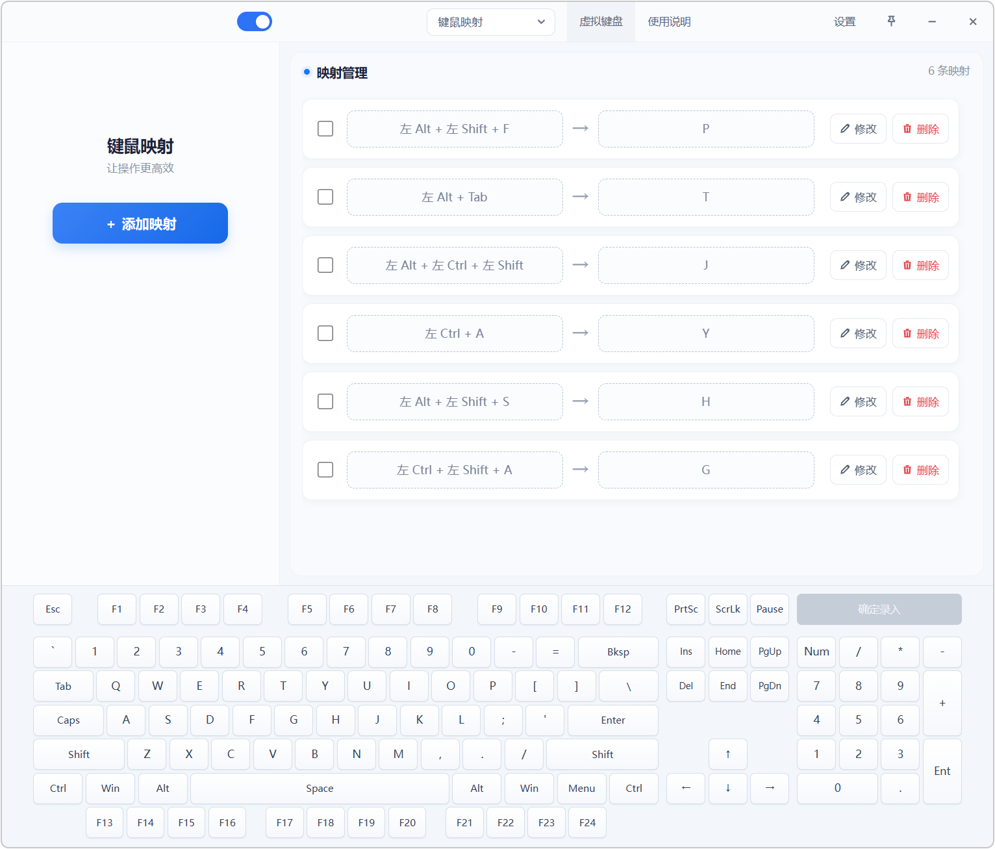Screen dimensions: 995x849
Task: Open the 使用说明 tab
Action: click(x=669, y=21)
